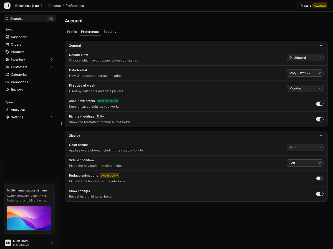
Task: Click the Inventory boxes icon
Action: [7, 59]
